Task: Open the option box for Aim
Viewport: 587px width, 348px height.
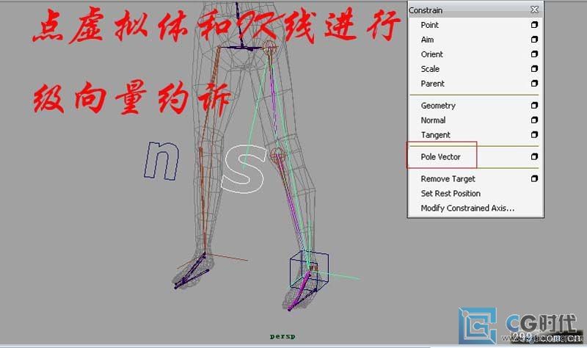Action: (x=534, y=40)
